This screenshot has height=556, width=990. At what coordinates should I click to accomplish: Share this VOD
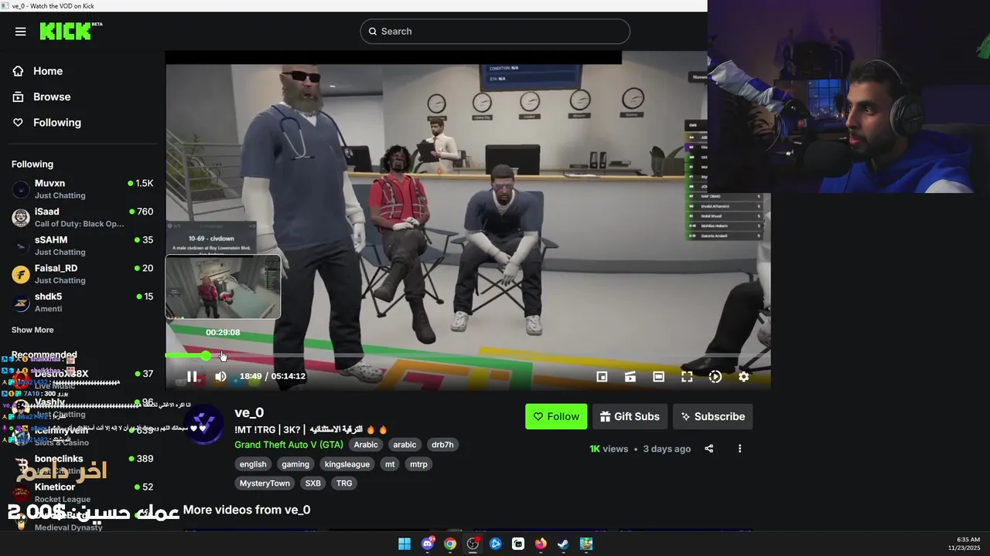click(709, 449)
